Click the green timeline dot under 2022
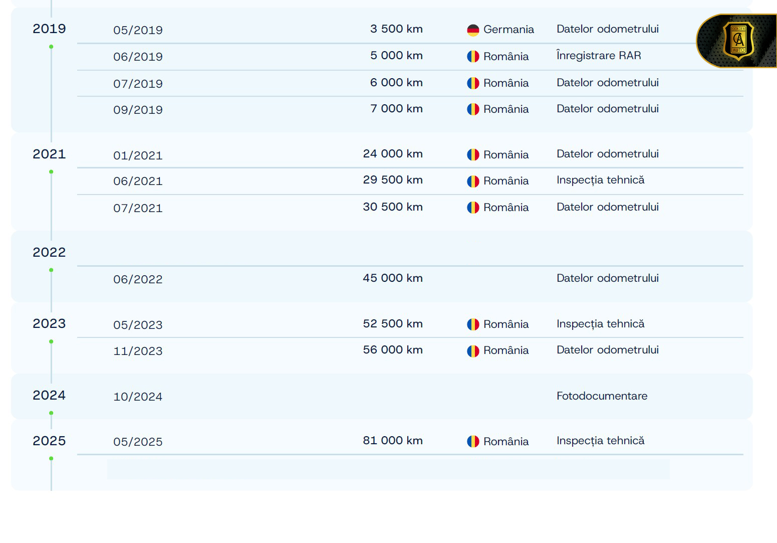Screen dimensions: 777x543 51,270
